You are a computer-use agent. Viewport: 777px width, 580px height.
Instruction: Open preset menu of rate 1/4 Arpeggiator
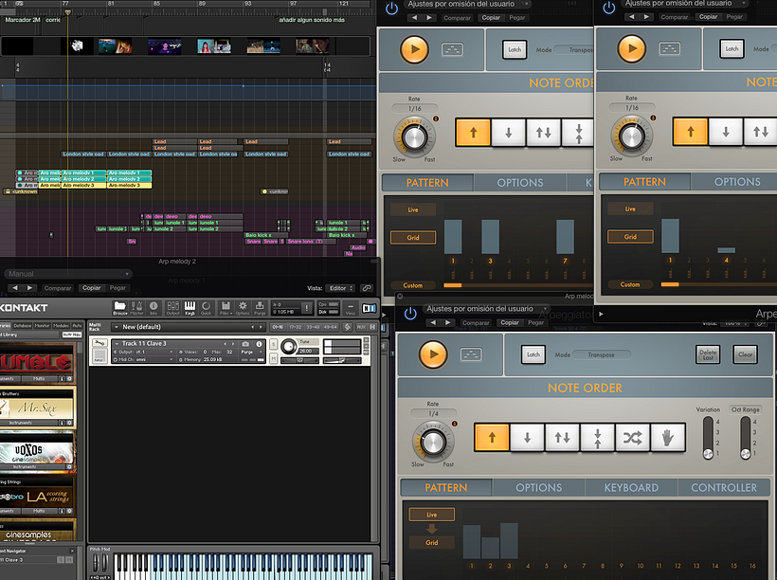point(485,309)
